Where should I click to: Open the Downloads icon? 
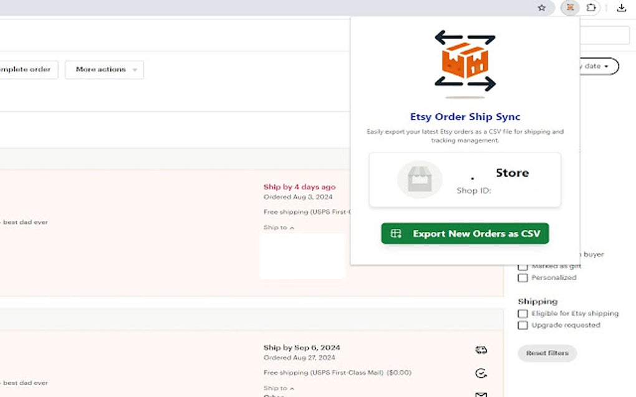coord(621,8)
